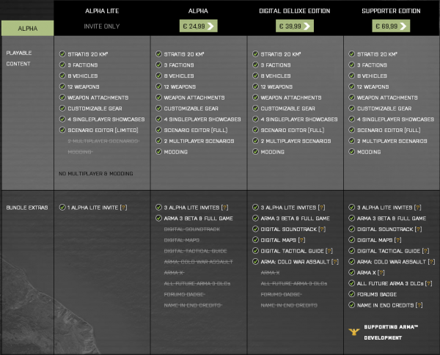Click the golden eagle Supporting Arma icon

pyautogui.click(x=354, y=332)
